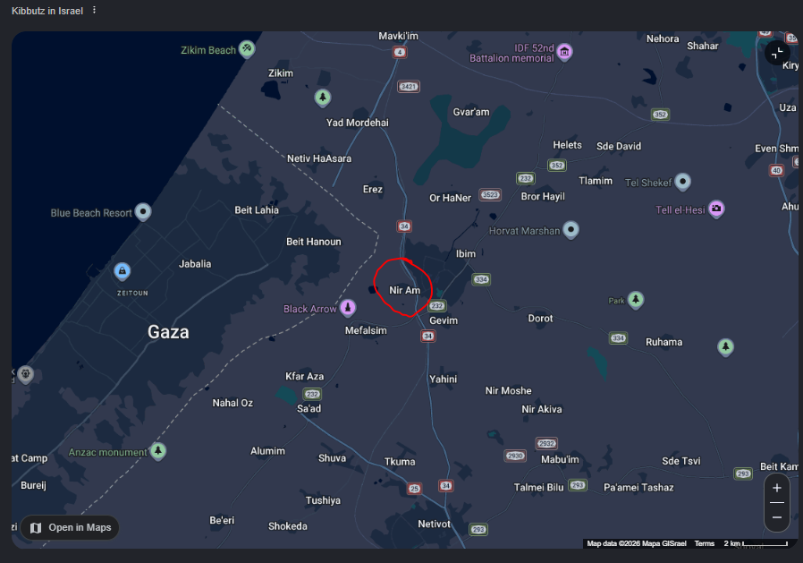This screenshot has height=563, width=803.
Task: Open the three-dot menu beside Kibbutz in Israel
Action: 94,10
